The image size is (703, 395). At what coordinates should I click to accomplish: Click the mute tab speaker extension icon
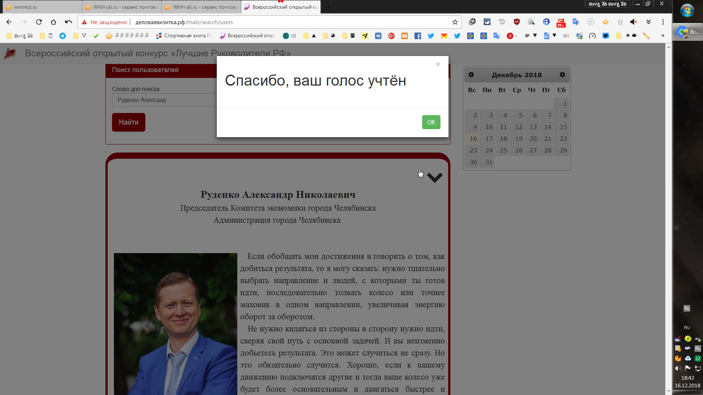click(634, 22)
